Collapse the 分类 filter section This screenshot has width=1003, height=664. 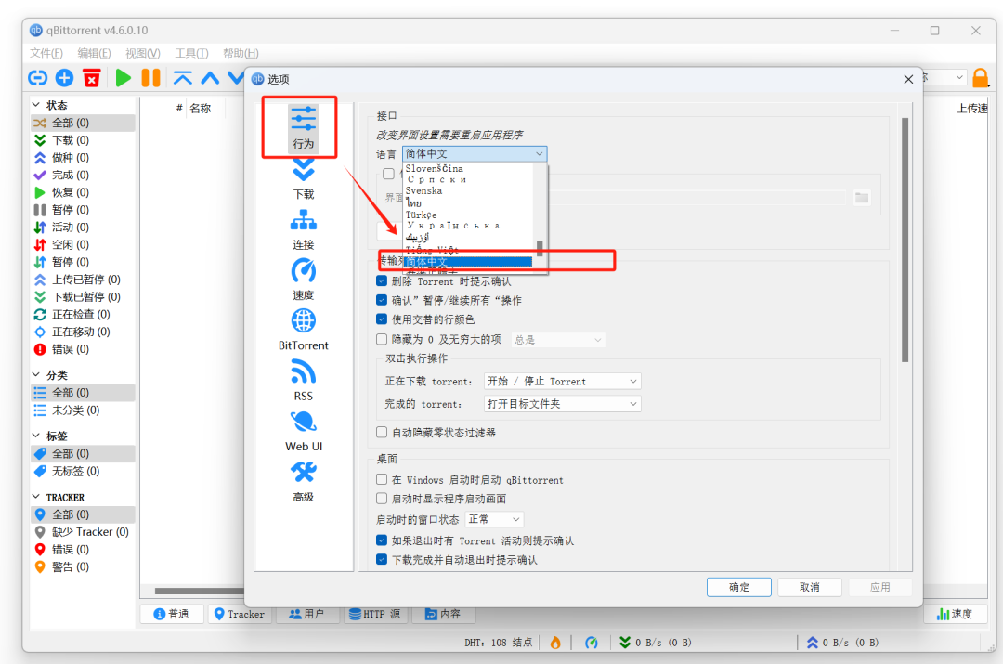pyautogui.click(x=36, y=374)
